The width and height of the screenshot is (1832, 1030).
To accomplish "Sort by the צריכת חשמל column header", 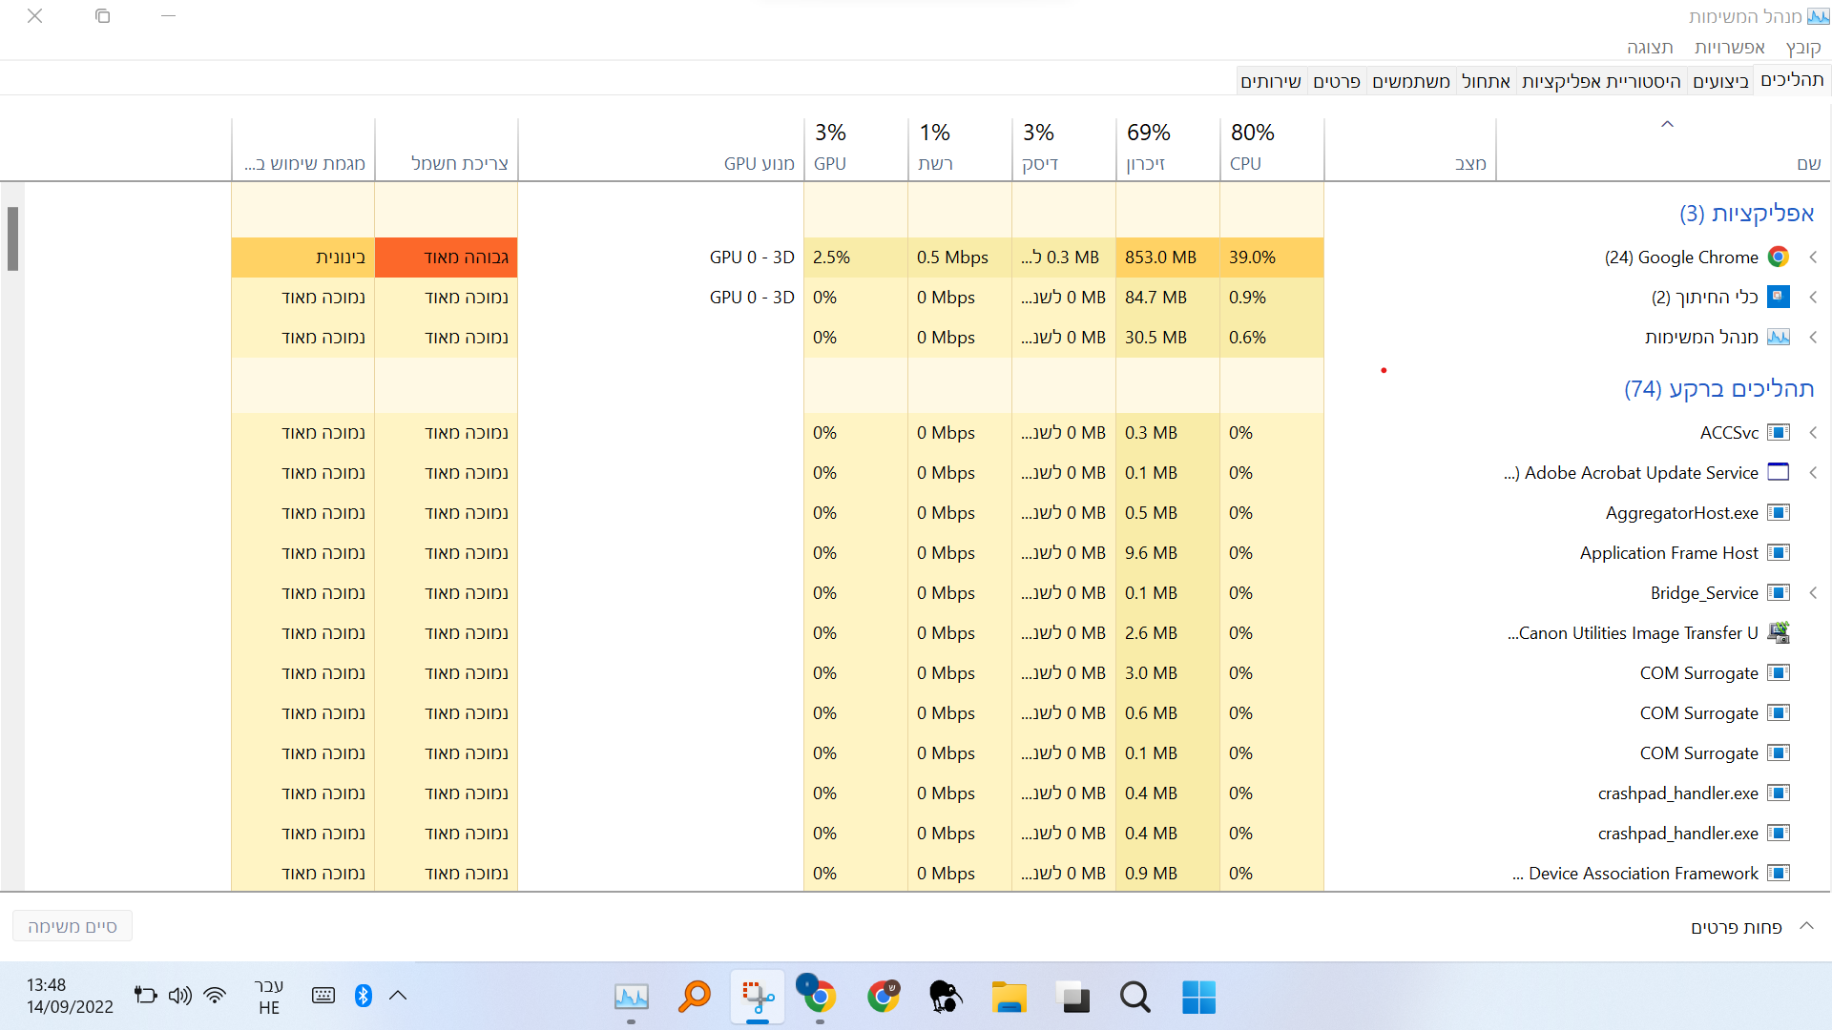I will (x=446, y=148).
